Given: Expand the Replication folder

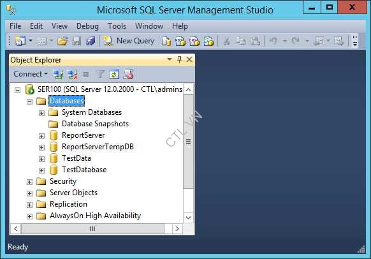Looking at the screenshot, I should (x=29, y=205).
